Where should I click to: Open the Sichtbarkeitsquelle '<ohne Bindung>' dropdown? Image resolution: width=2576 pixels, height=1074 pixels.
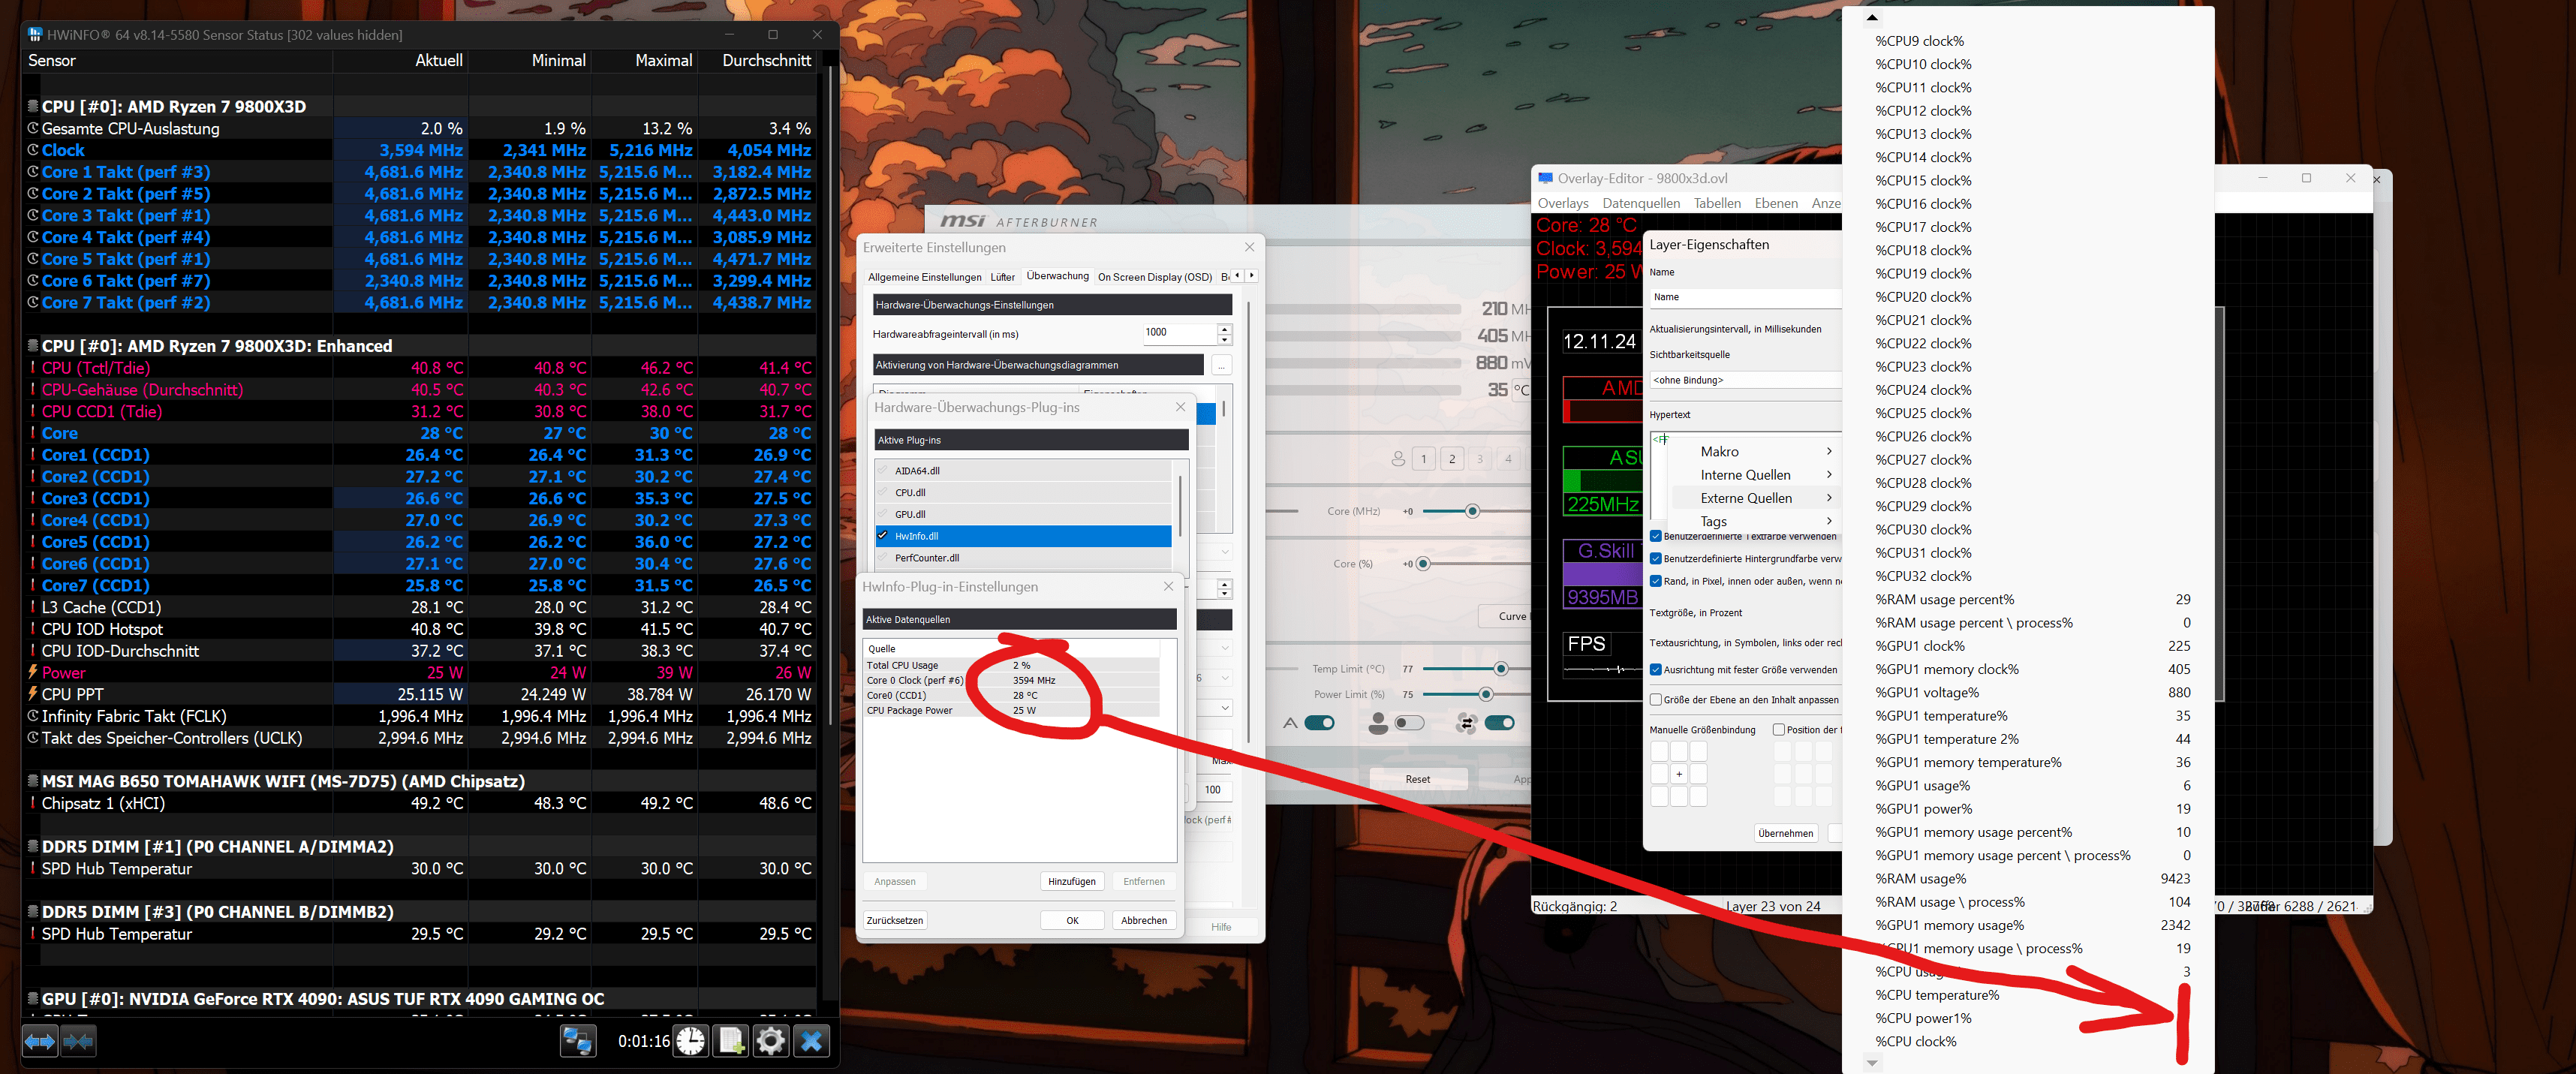[1745, 380]
